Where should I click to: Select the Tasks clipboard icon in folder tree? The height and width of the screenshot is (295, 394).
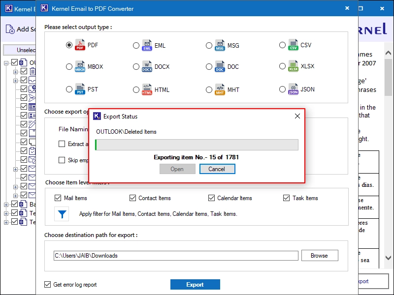click(x=32, y=151)
